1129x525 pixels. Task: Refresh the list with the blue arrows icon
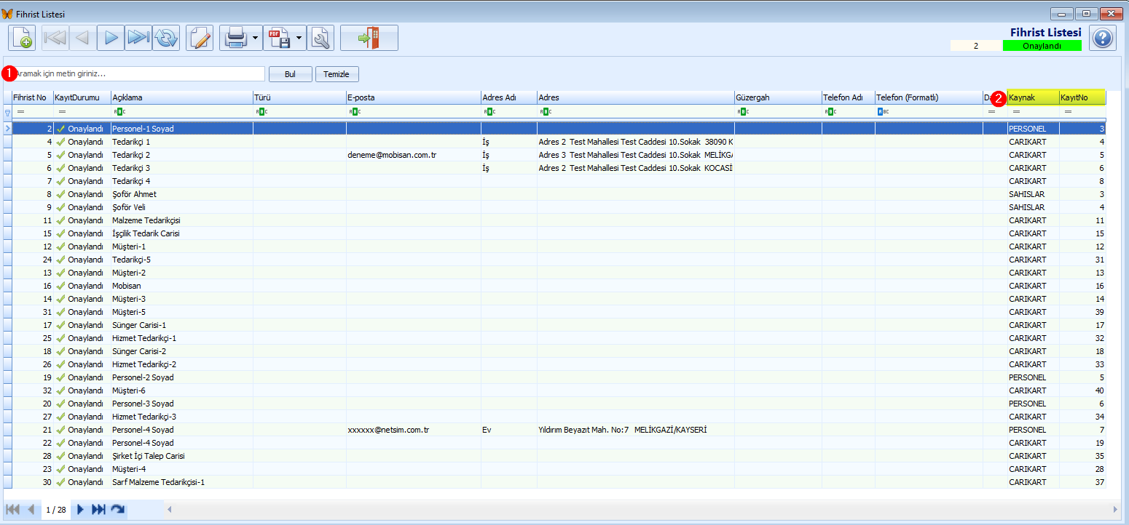click(x=166, y=38)
